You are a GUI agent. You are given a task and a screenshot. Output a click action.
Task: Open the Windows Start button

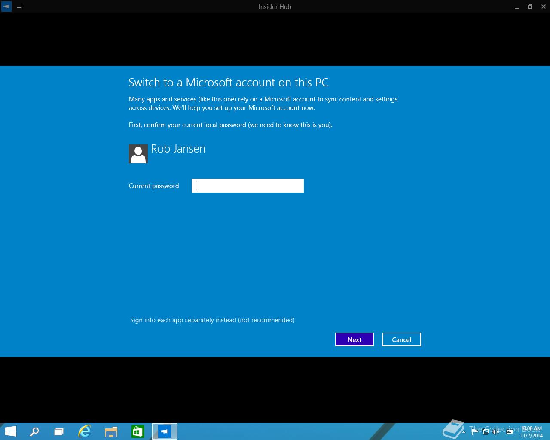pyautogui.click(x=10, y=431)
